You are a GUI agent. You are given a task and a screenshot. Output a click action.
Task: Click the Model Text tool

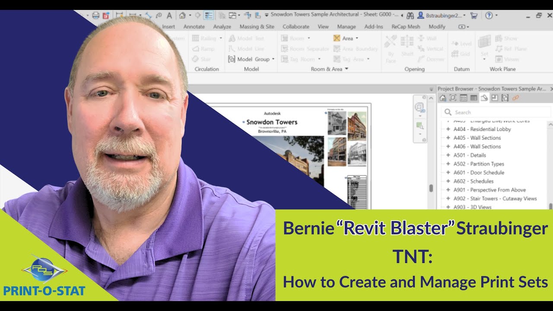pos(246,38)
